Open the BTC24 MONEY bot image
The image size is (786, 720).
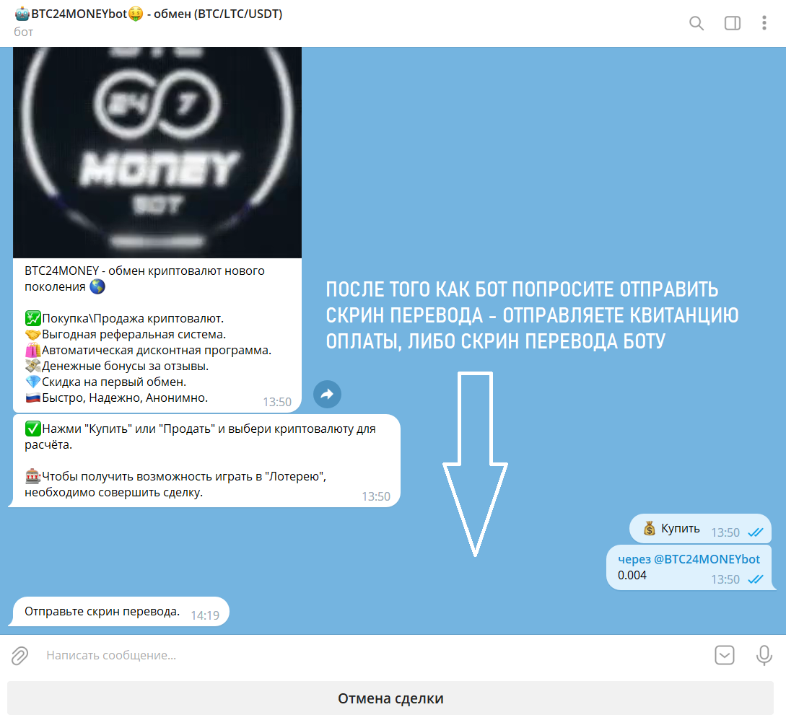pos(157,152)
